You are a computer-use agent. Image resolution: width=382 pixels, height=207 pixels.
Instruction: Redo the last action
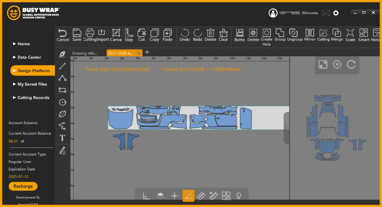(197, 35)
